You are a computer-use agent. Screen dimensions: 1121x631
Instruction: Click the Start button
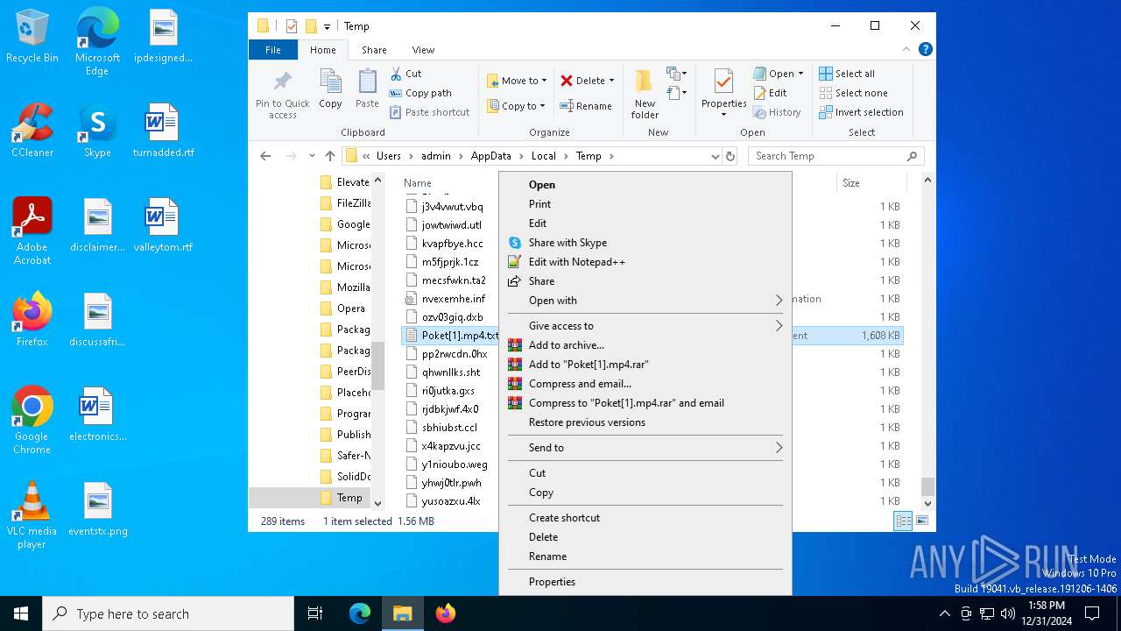pyautogui.click(x=21, y=613)
